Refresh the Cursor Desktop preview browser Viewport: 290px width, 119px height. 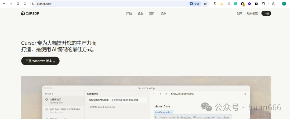click(166, 94)
